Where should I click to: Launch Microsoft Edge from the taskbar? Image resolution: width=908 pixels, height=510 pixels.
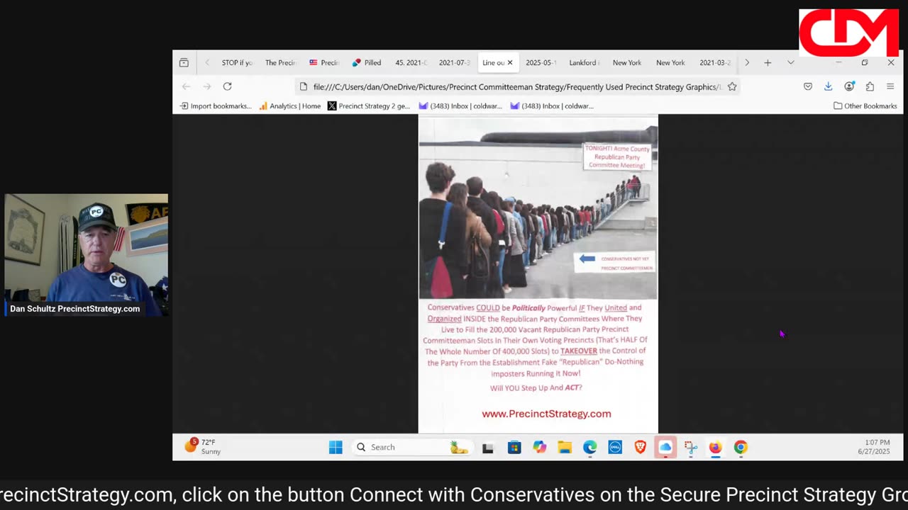tap(590, 447)
